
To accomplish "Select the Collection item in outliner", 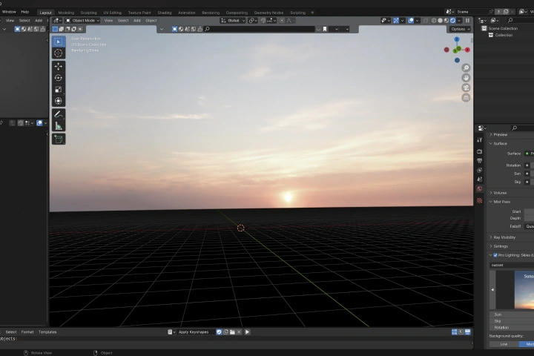I will point(504,35).
